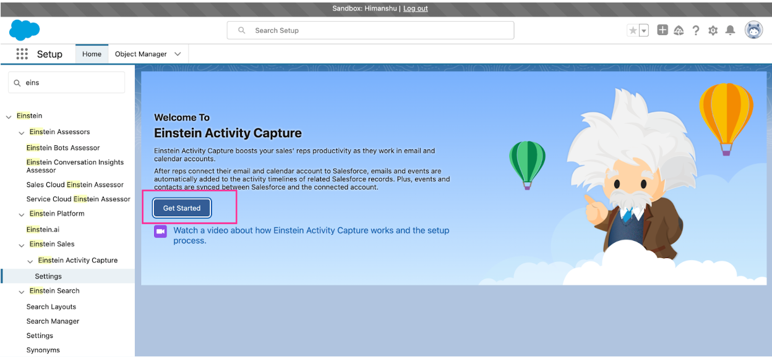Screen dimensions: 772x357
Task: Click the Log out link
Action: tap(416, 9)
